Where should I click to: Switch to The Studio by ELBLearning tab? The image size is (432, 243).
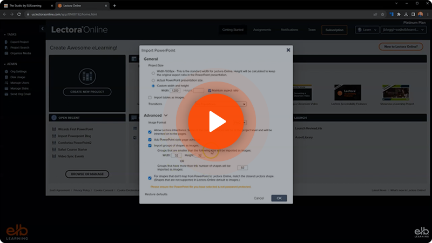tap(25, 5)
